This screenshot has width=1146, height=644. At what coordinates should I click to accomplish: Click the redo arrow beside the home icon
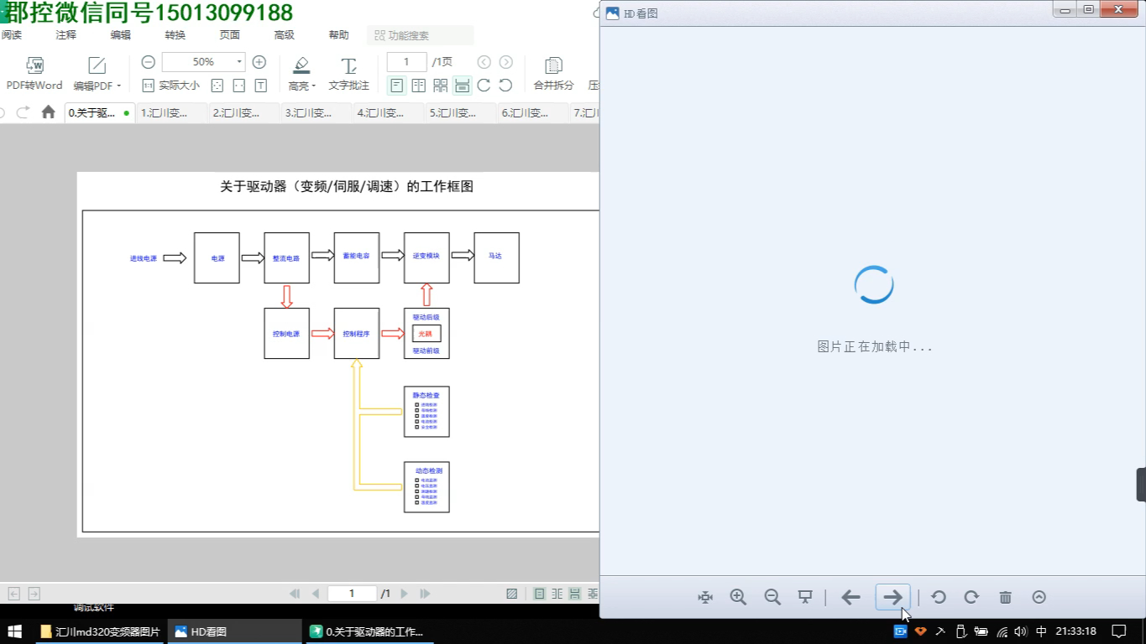point(23,112)
